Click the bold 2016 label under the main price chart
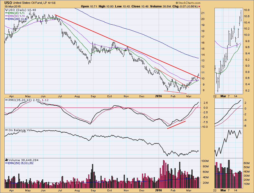Screen dimensions: 254x193 [x=158, y=96]
